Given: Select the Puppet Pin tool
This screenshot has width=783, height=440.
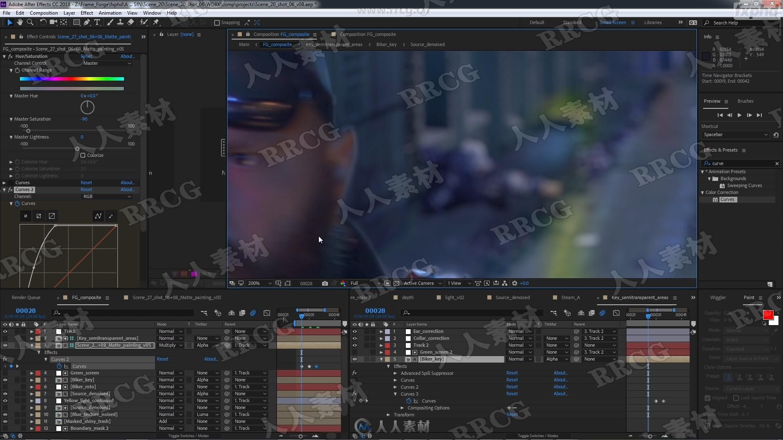Looking at the screenshot, I should click(x=156, y=22).
